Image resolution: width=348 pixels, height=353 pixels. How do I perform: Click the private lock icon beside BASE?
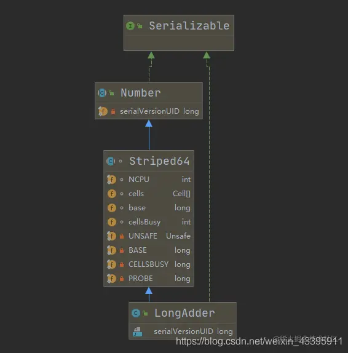click(122, 250)
